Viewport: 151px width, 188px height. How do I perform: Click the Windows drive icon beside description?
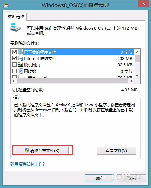(x=15, y=27)
